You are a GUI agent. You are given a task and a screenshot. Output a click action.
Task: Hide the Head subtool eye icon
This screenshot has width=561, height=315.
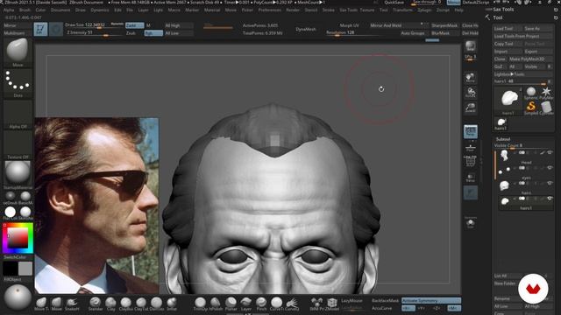(x=550, y=153)
